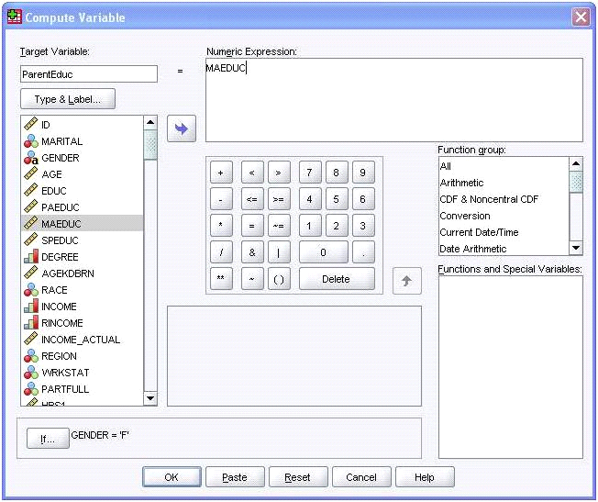Click variable list scroll-down arrow
The width and height of the screenshot is (598, 502).
click(150, 398)
